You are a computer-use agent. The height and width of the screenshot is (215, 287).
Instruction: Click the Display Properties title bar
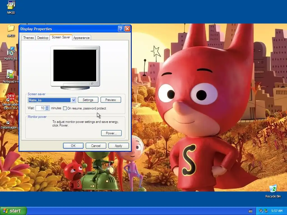click(x=69, y=29)
